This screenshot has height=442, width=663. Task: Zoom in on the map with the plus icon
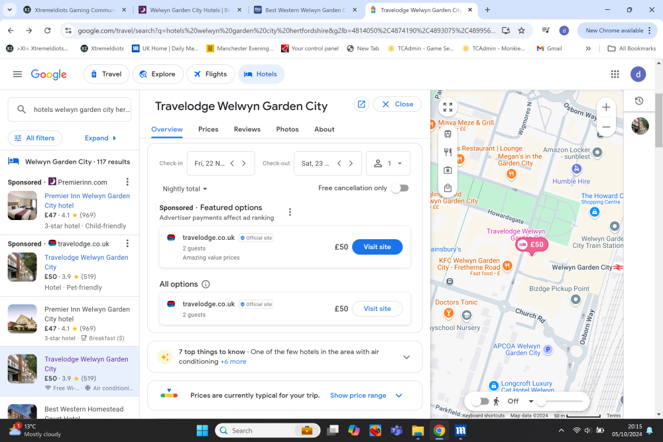606,106
